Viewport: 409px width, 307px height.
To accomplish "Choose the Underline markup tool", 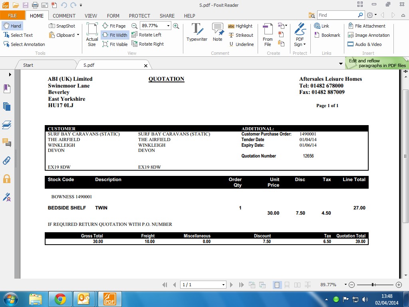I will 241,44.
